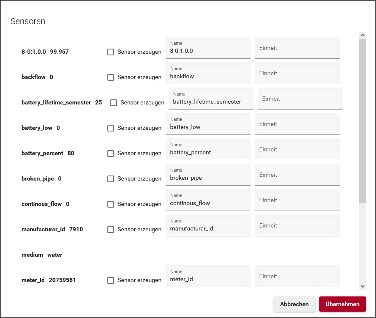Edit the Name field for broken_pipe
The height and width of the screenshot is (318, 376).
[x=208, y=178]
